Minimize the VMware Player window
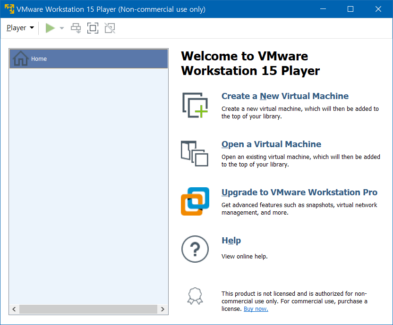Screen dimensions: 393x325 [323, 9]
